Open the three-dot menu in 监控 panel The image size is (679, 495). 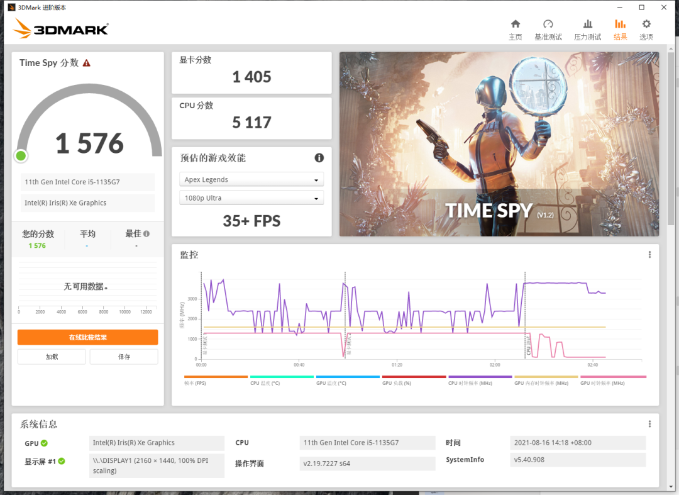pyautogui.click(x=649, y=255)
